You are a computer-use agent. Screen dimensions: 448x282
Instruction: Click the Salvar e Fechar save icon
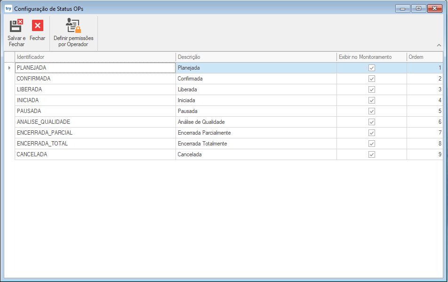click(16, 26)
